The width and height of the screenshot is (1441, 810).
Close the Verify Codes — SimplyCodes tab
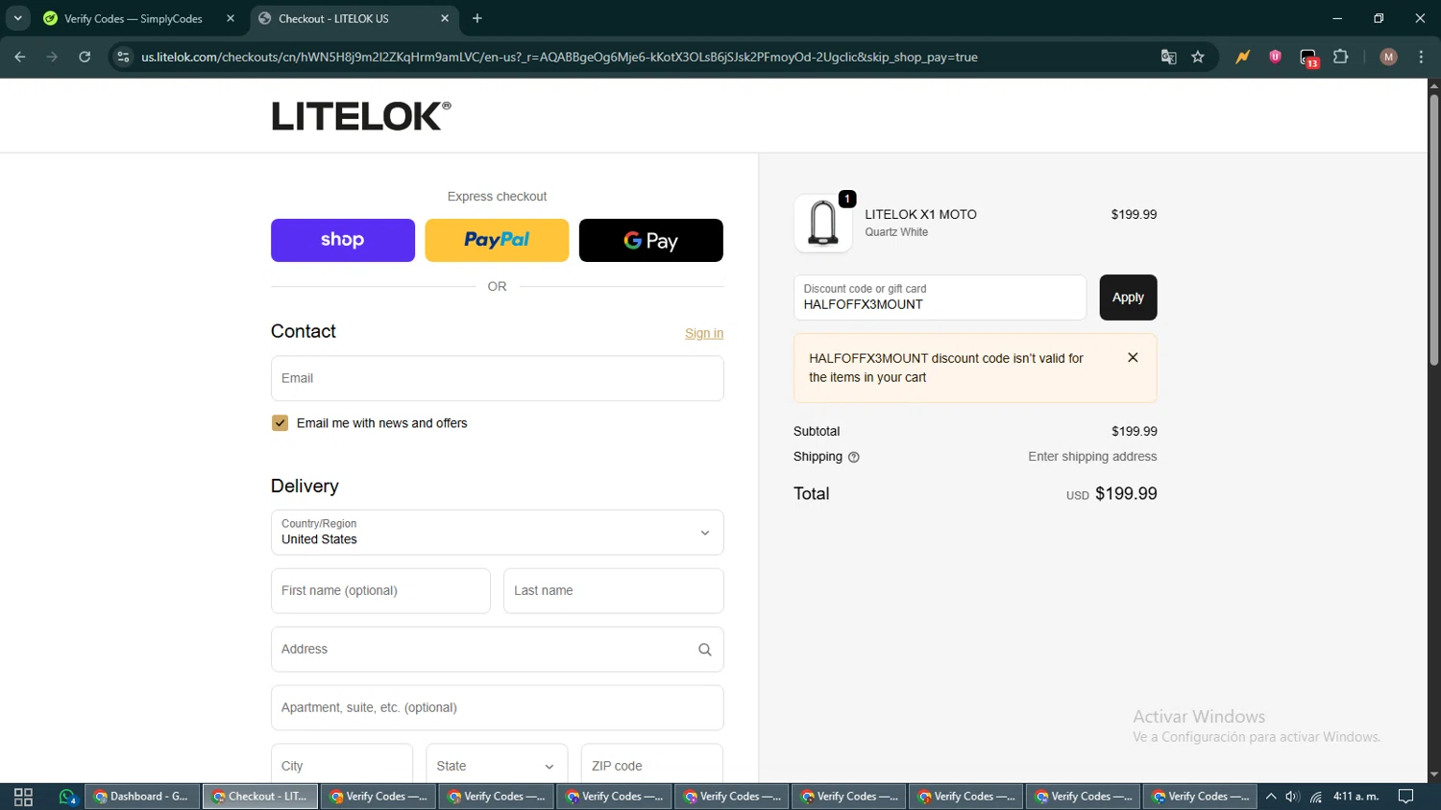(231, 18)
